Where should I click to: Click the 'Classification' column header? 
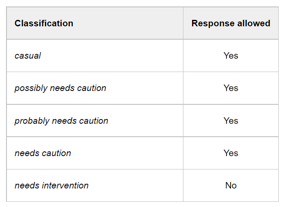pos(44,23)
